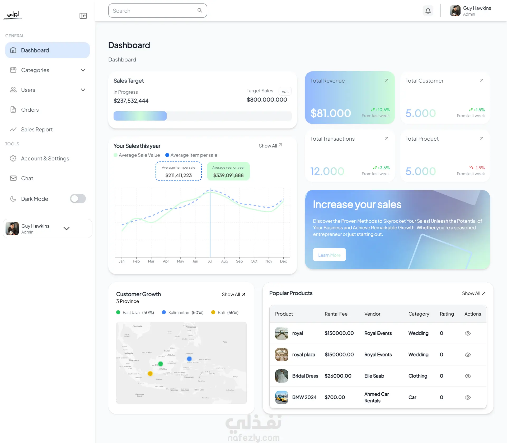Click the search magnifier icon
Viewport: 507px width, 443px height.
tap(200, 11)
